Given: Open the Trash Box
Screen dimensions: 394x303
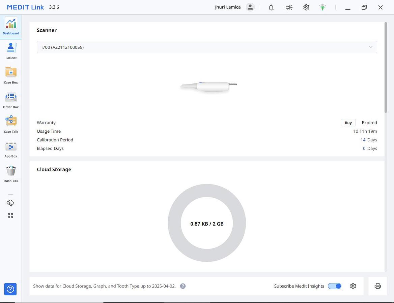Looking at the screenshot, I should (11, 174).
